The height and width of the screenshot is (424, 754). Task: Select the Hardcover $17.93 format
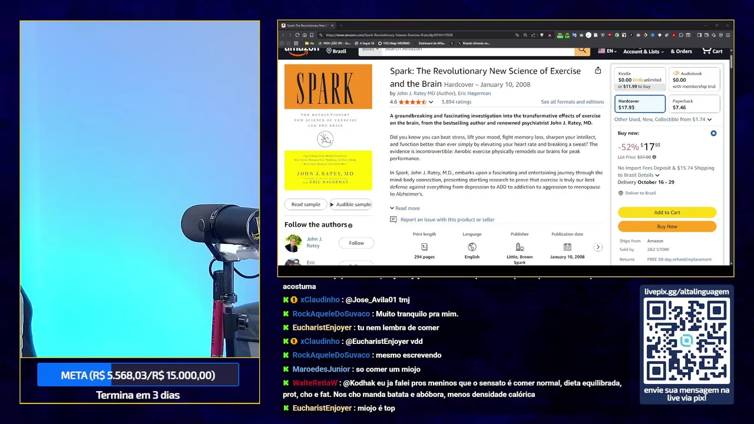[x=640, y=104]
